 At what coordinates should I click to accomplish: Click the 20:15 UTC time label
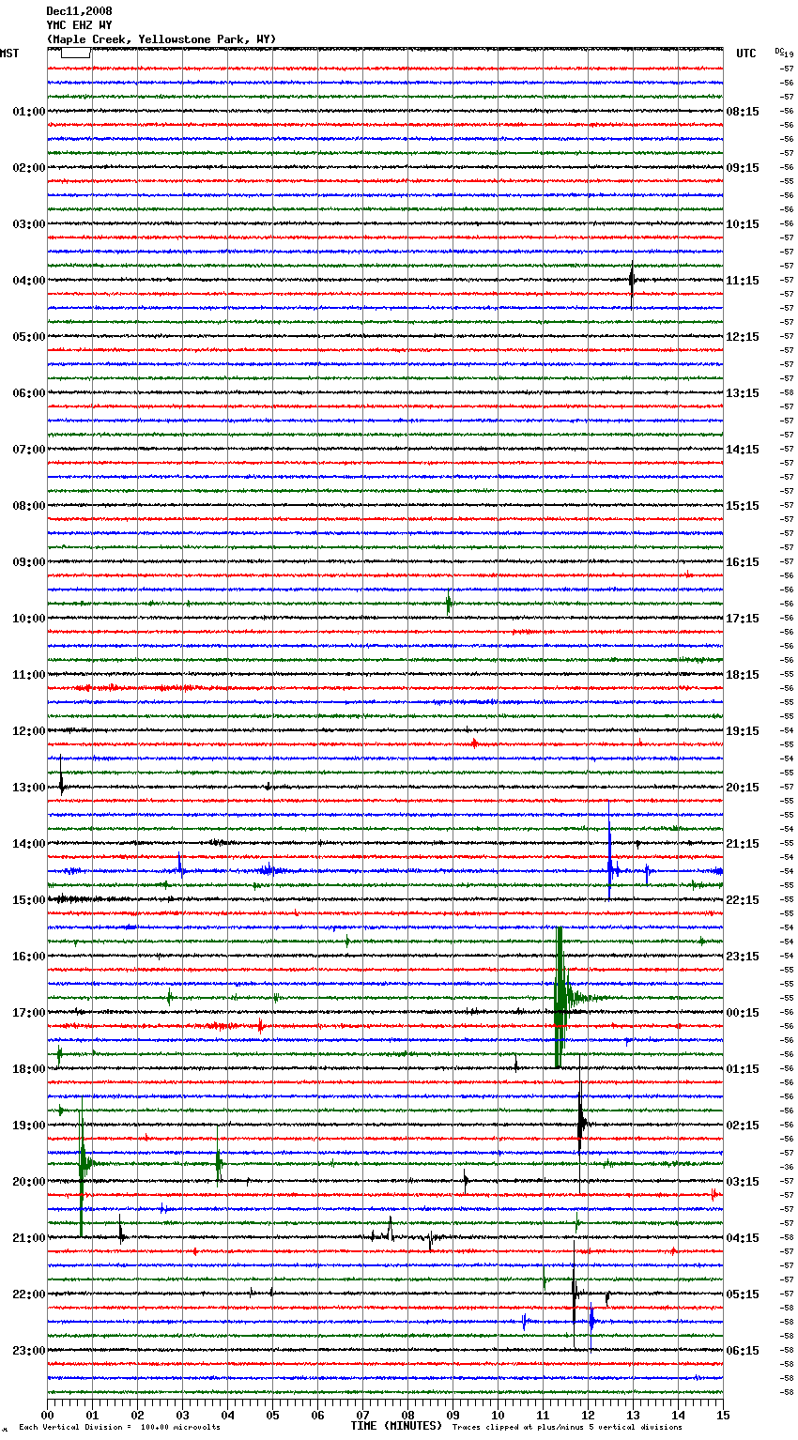pyautogui.click(x=743, y=788)
